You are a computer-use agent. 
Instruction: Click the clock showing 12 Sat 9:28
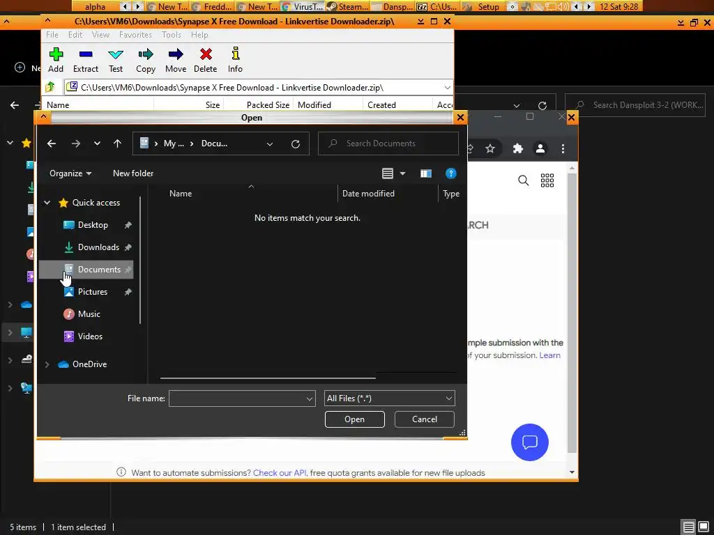(619, 6)
